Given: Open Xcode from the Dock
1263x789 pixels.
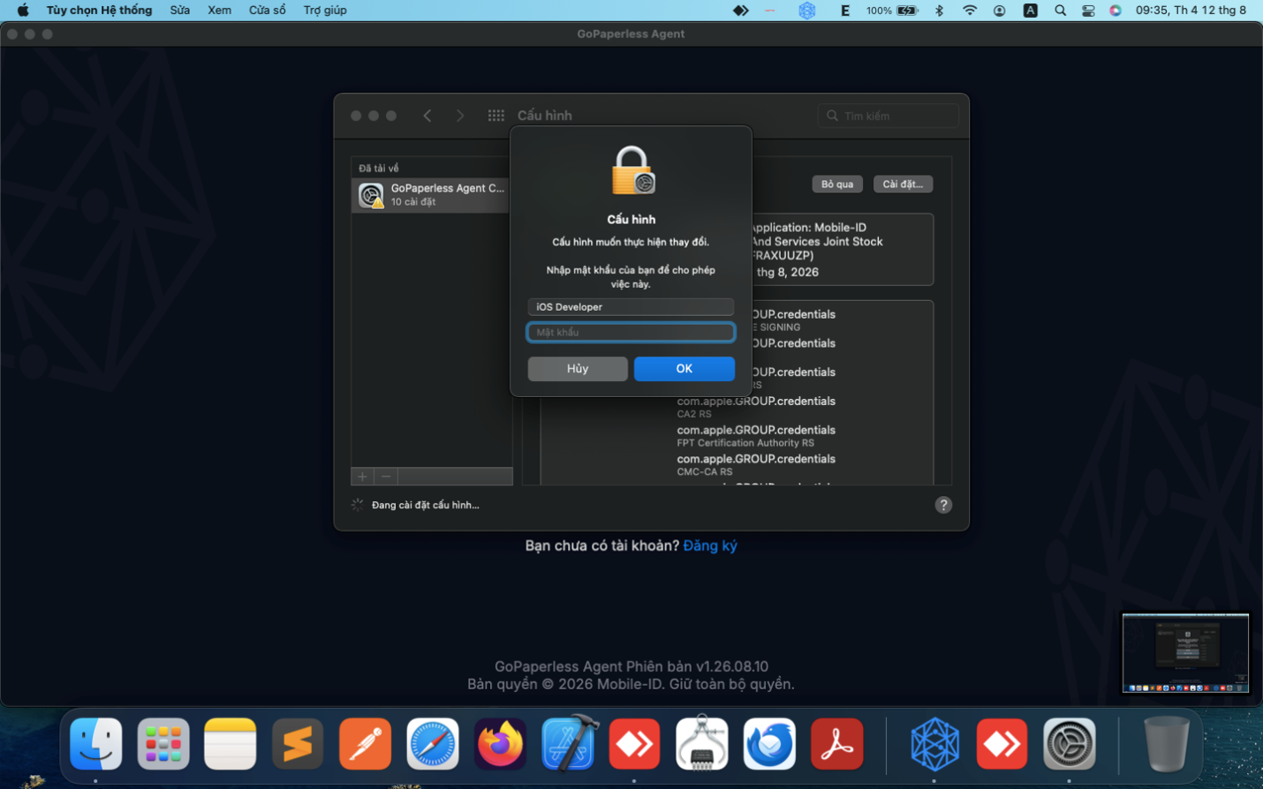Looking at the screenshot, I should [568, 743].
